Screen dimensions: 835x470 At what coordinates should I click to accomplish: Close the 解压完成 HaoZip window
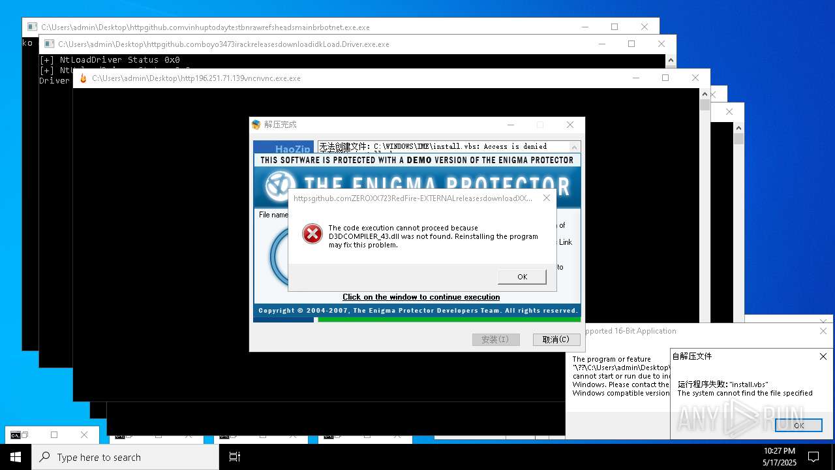[570, 125]
